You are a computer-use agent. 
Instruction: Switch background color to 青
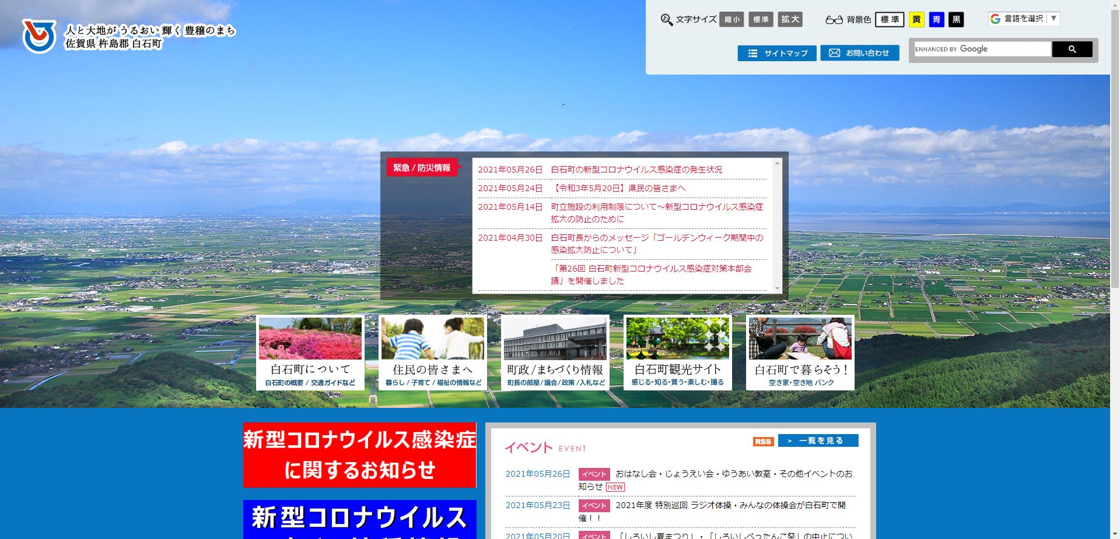point(937,19)
